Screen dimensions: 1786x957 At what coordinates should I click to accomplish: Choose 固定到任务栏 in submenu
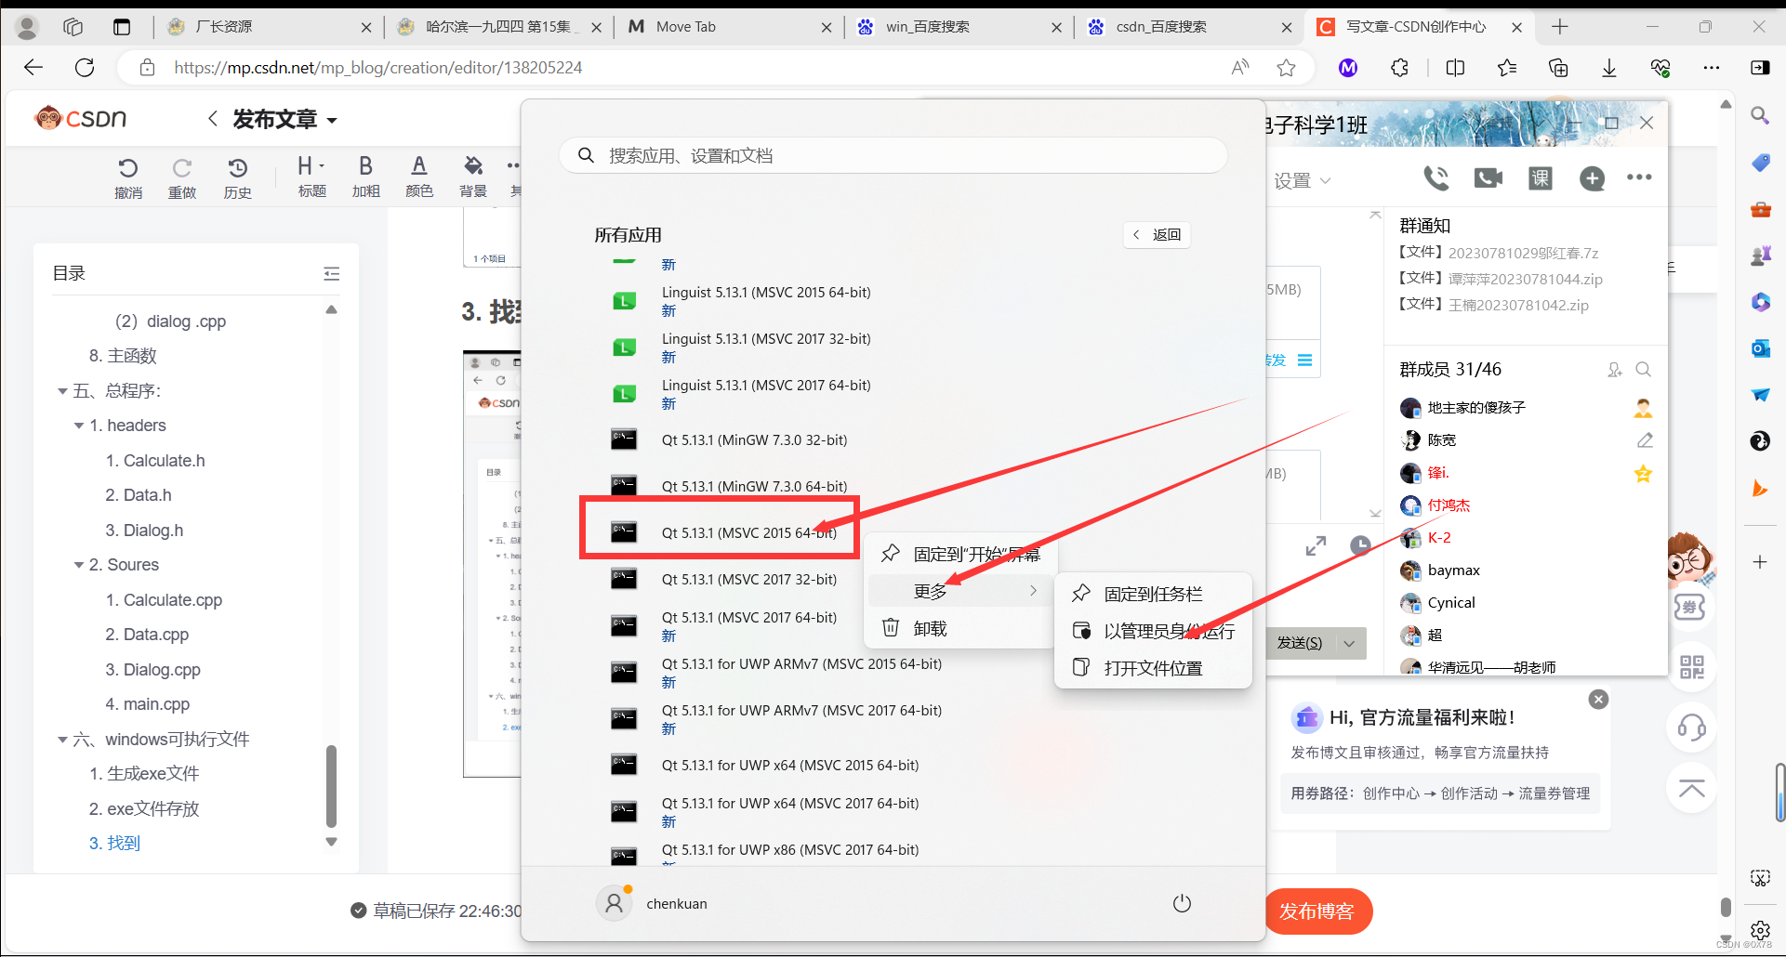[x=1153, y=594]
